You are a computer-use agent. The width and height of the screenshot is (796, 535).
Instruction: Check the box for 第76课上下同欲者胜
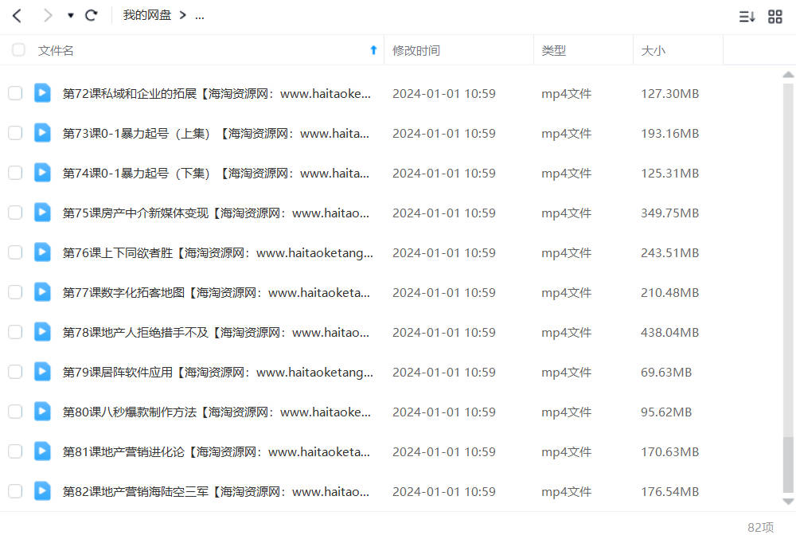(15, 252)
